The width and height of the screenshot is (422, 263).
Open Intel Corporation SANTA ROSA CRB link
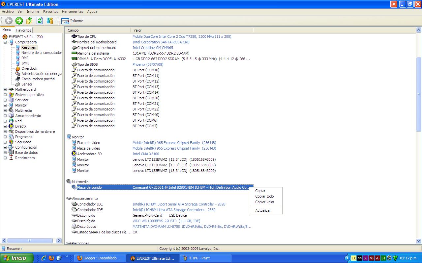coord(161,42)
